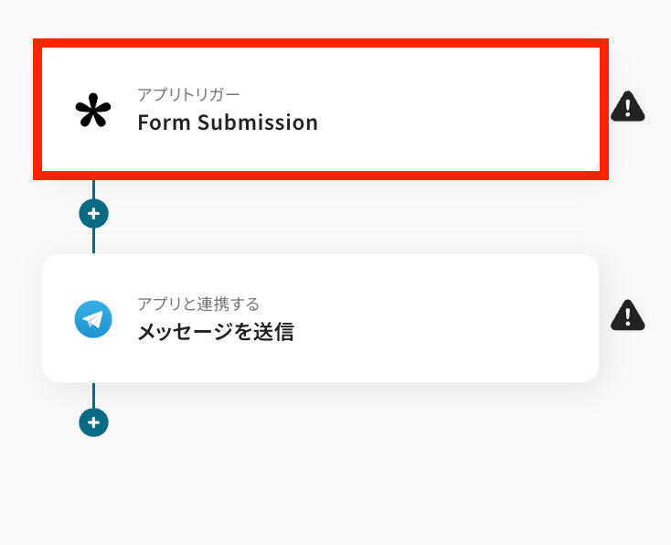Open the メッセージを送信 action card
The image size is (671, 545).
coord(320,318)
